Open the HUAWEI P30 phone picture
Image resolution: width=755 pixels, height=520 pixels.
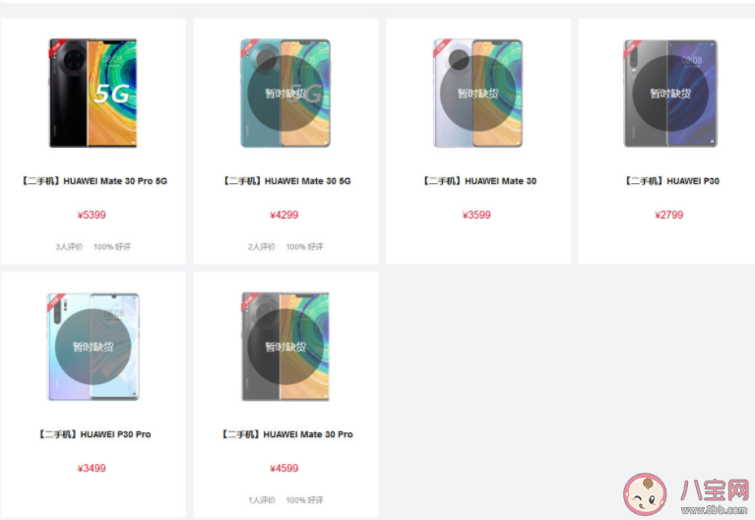click(670, 93)
